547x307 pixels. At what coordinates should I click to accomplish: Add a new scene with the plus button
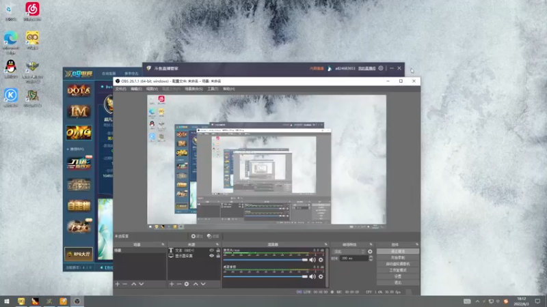click(117, 284)
